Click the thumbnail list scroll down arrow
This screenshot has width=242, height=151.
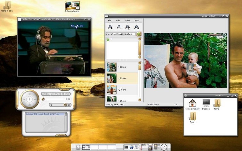pyautogui.click(x=140, y=100)
